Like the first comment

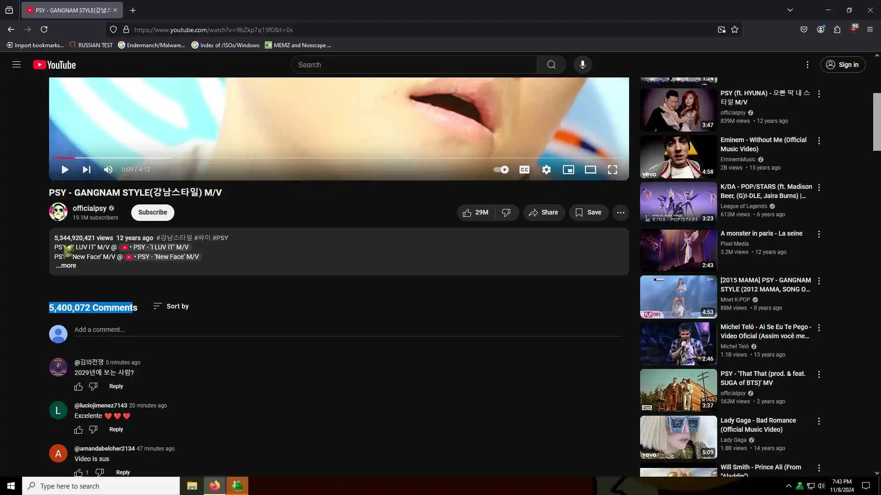point(78,386)
